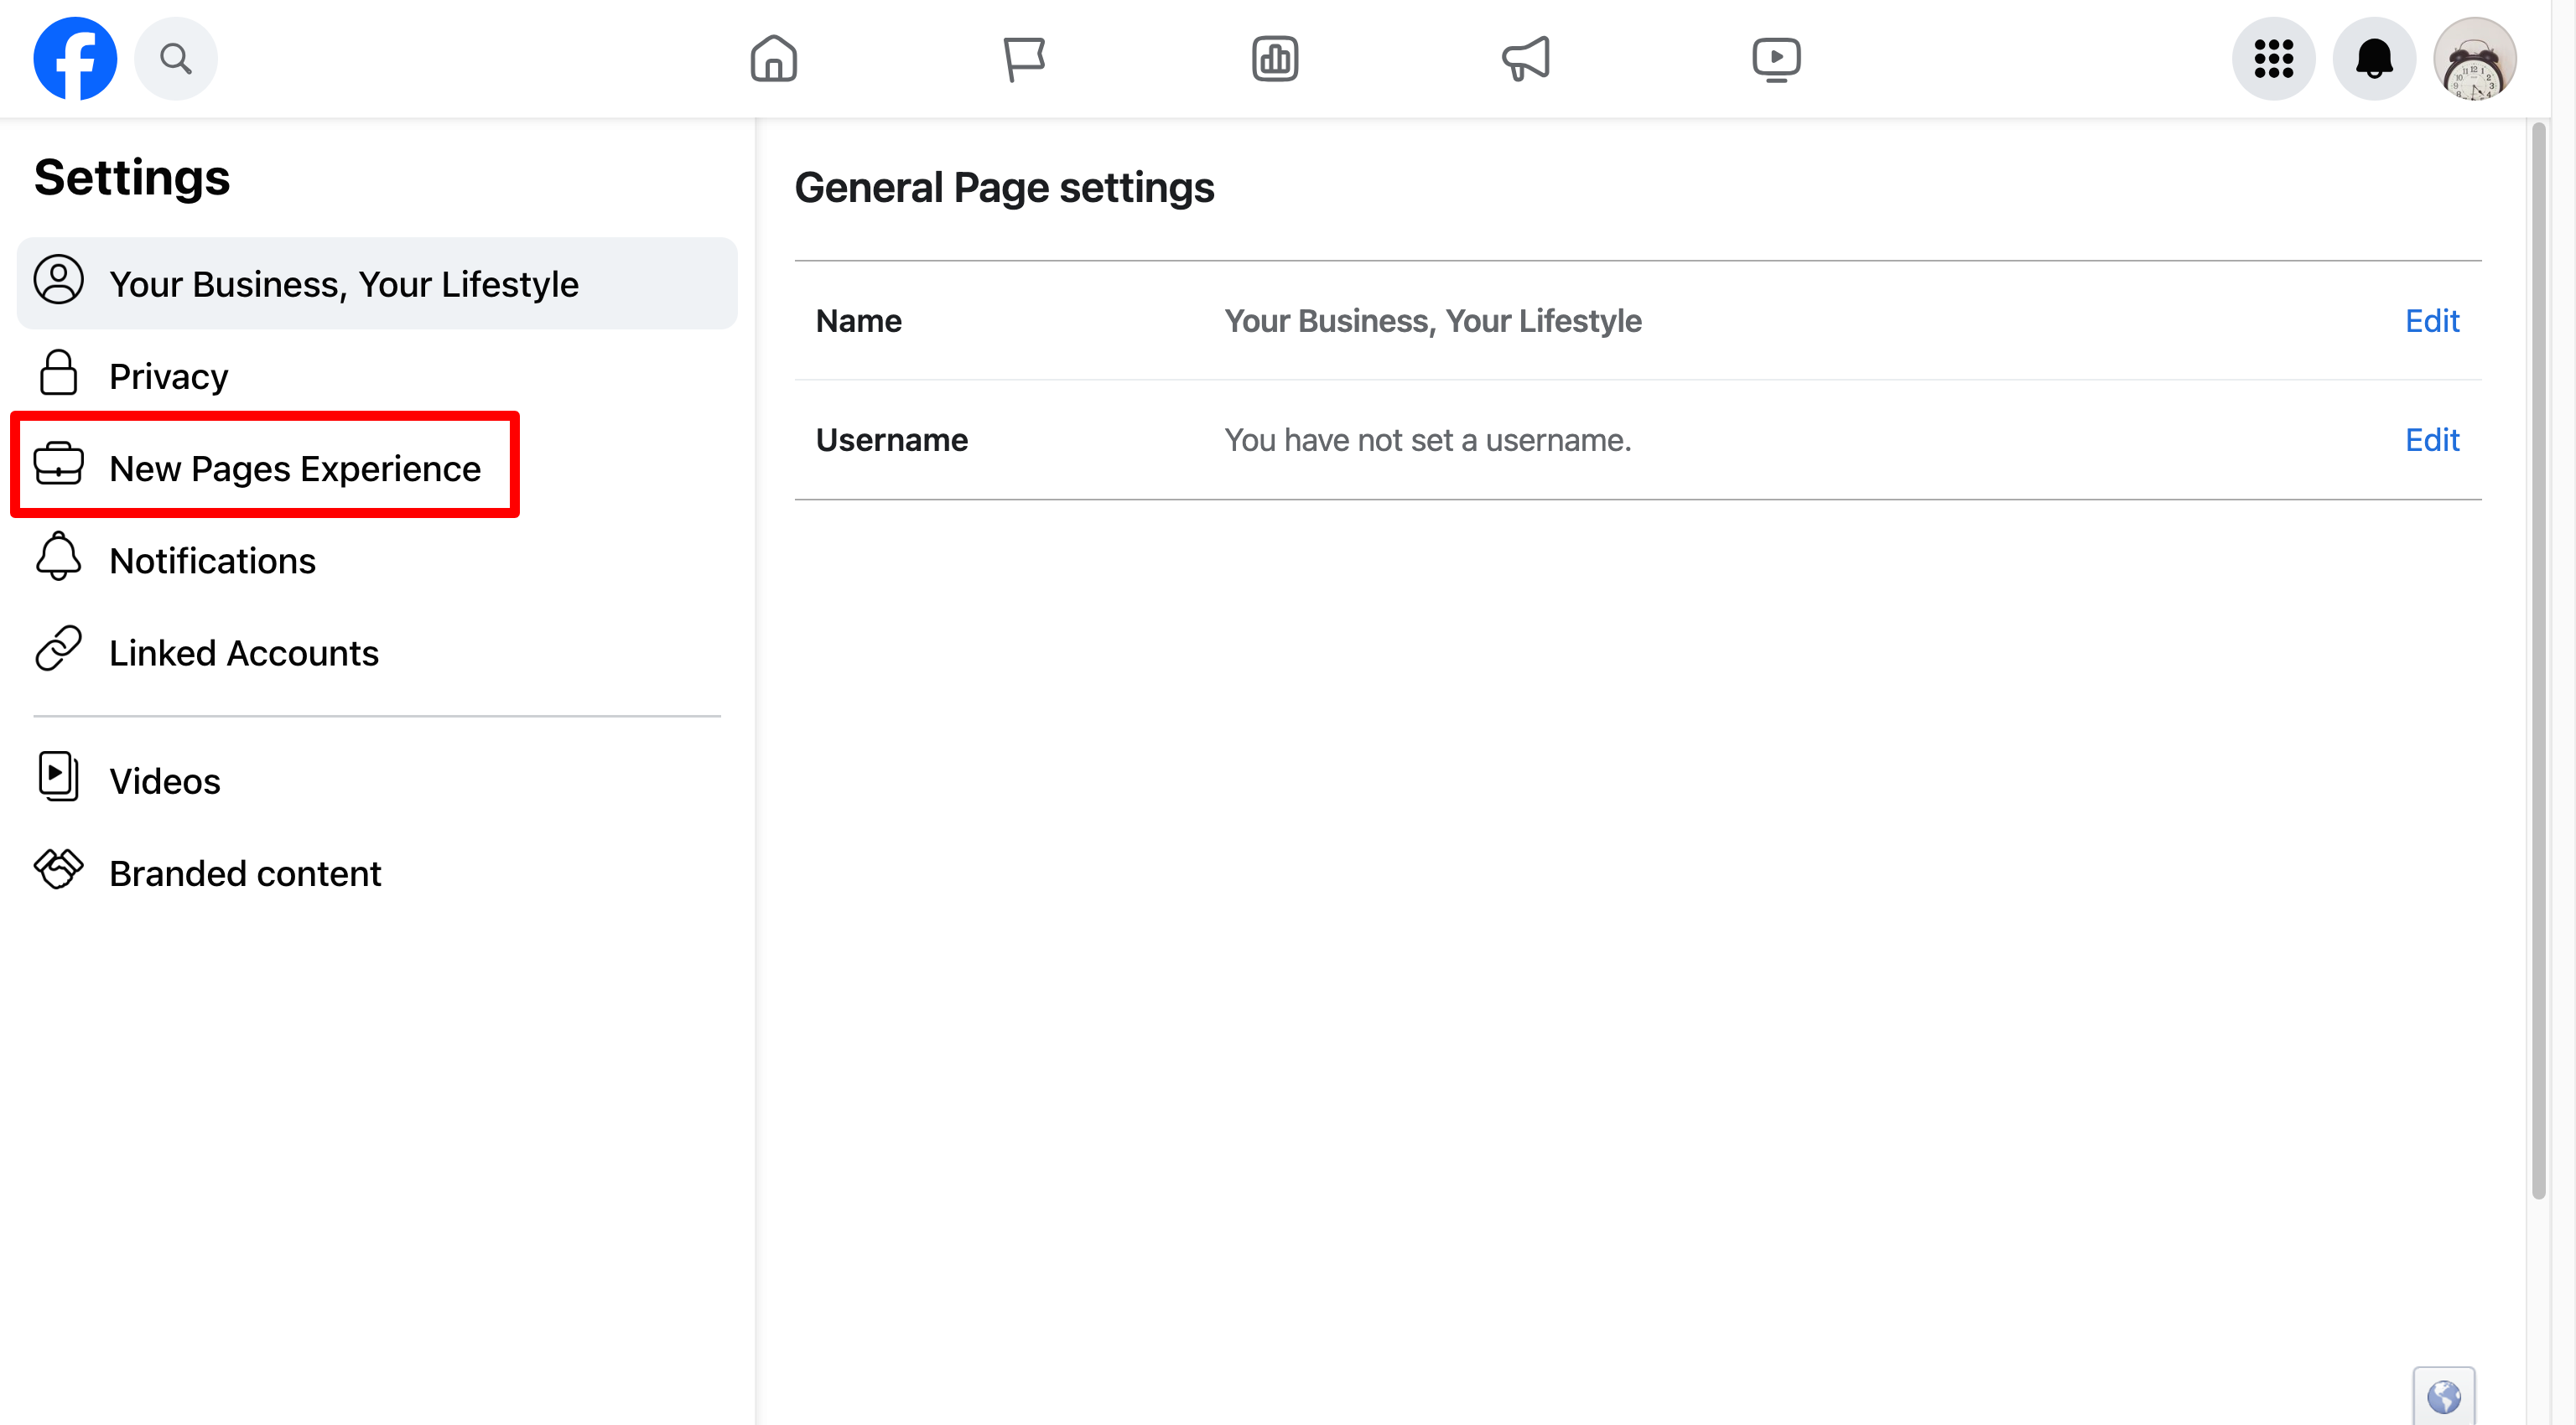The height and width of the screenshot is (1425, 2576).
Task: Open Notifications settings in sidebar
Action: pyautogui.click(x=212, y=560)
